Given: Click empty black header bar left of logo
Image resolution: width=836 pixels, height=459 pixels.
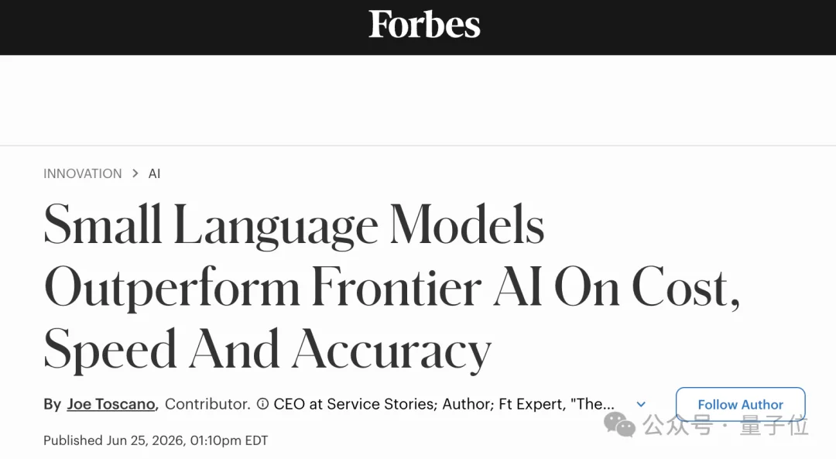Looking at the screenshot, I should coord(181,26).
